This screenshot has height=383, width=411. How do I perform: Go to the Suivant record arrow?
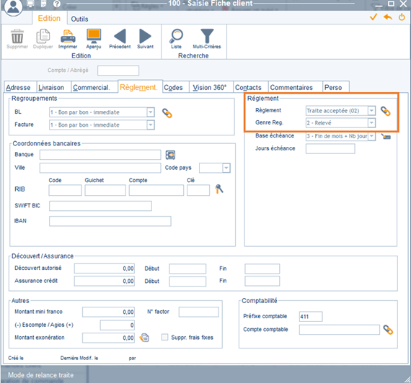(x=145, y=36)
